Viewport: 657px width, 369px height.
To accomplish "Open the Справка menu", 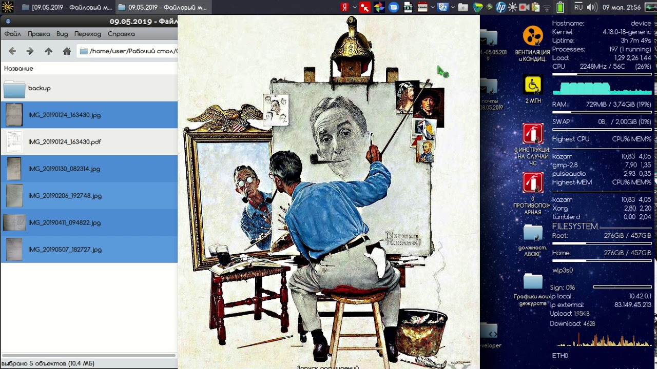I will pyautogui.click(x=121, y=34).
